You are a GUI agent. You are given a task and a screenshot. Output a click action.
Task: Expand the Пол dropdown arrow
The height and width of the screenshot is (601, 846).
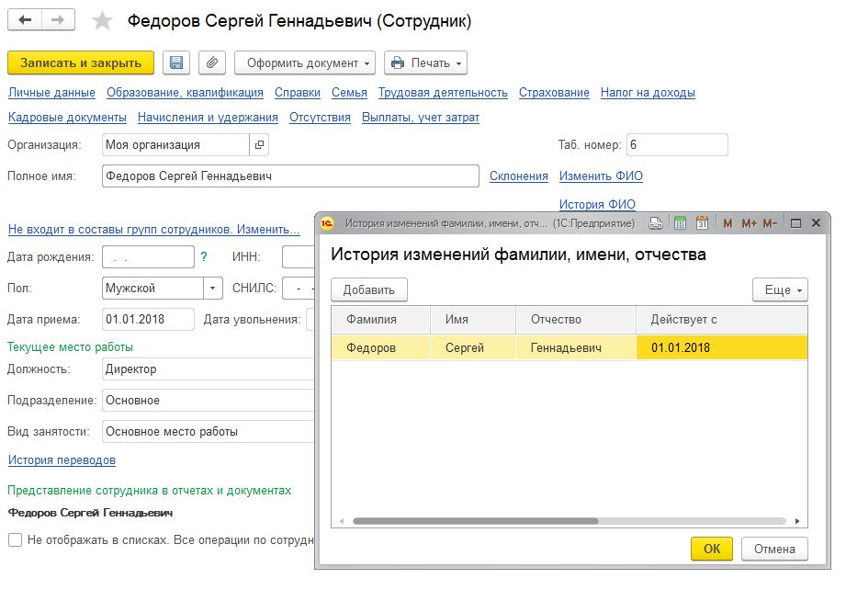tap(213, 289)
